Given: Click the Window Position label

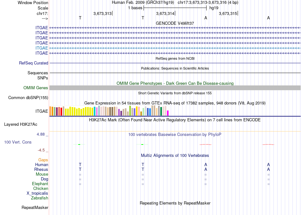Looking at the screenshot, I should click(33, 3).
